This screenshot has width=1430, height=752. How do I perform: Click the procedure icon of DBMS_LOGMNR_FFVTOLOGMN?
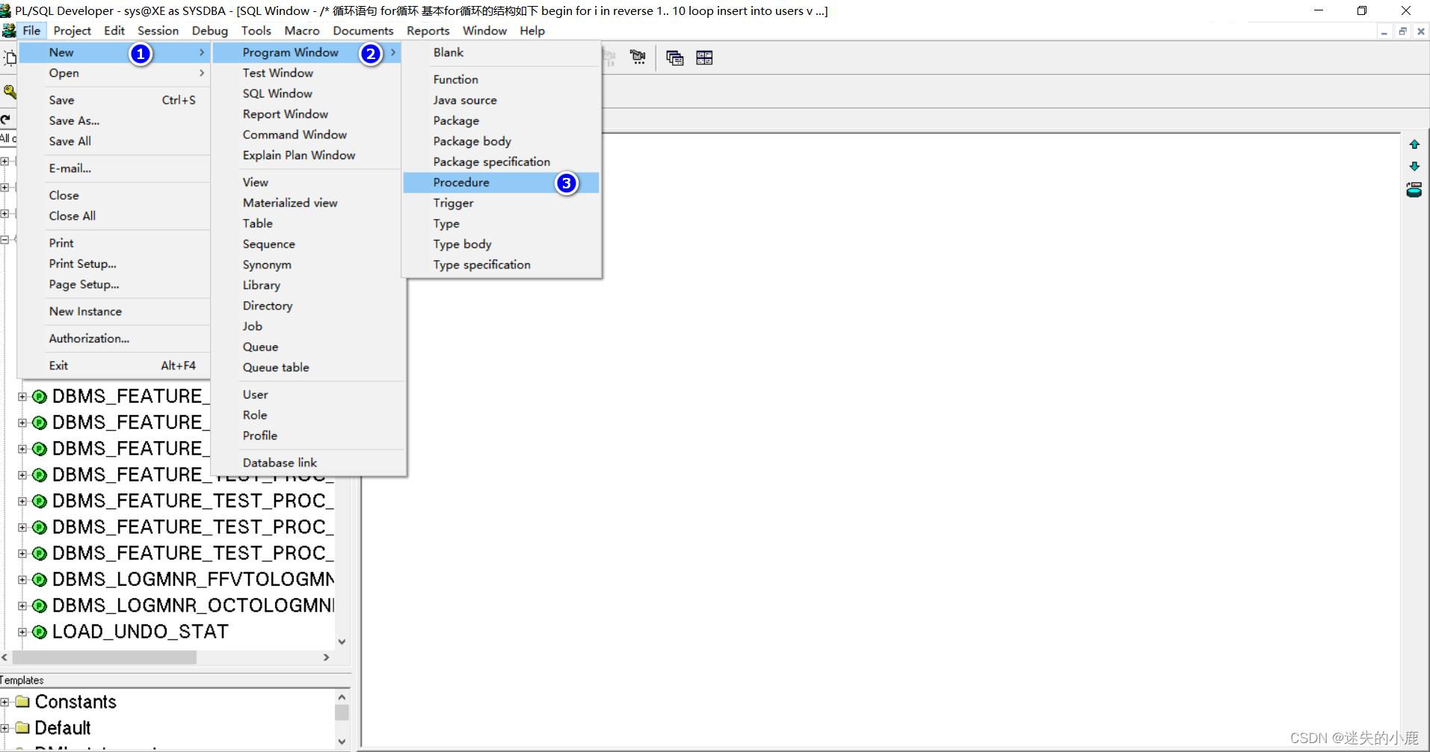pos(40,580)
